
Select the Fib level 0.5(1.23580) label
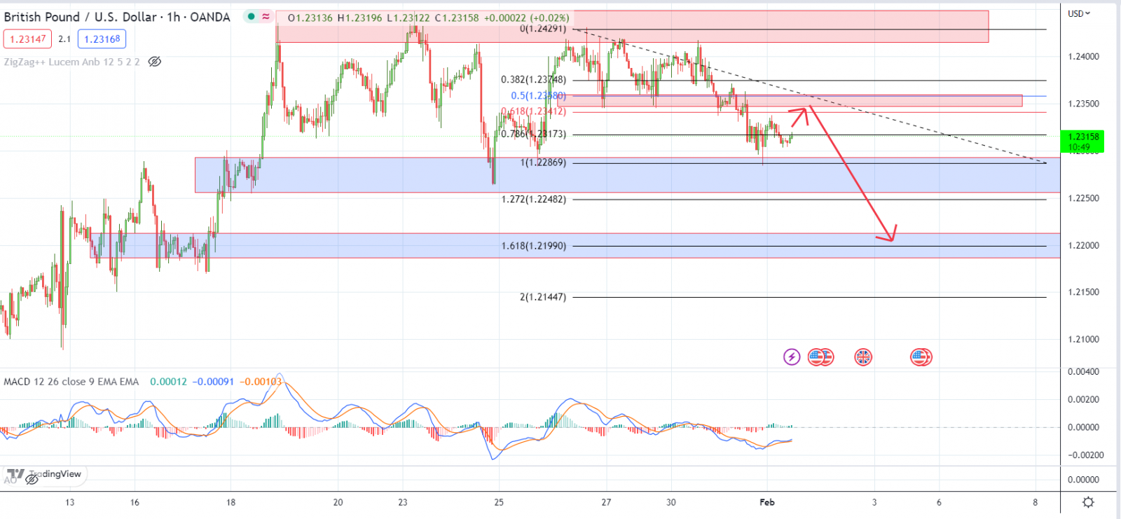538,96
